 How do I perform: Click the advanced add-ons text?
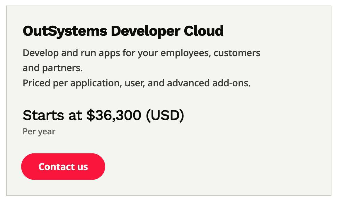click(x=209, y=83)
